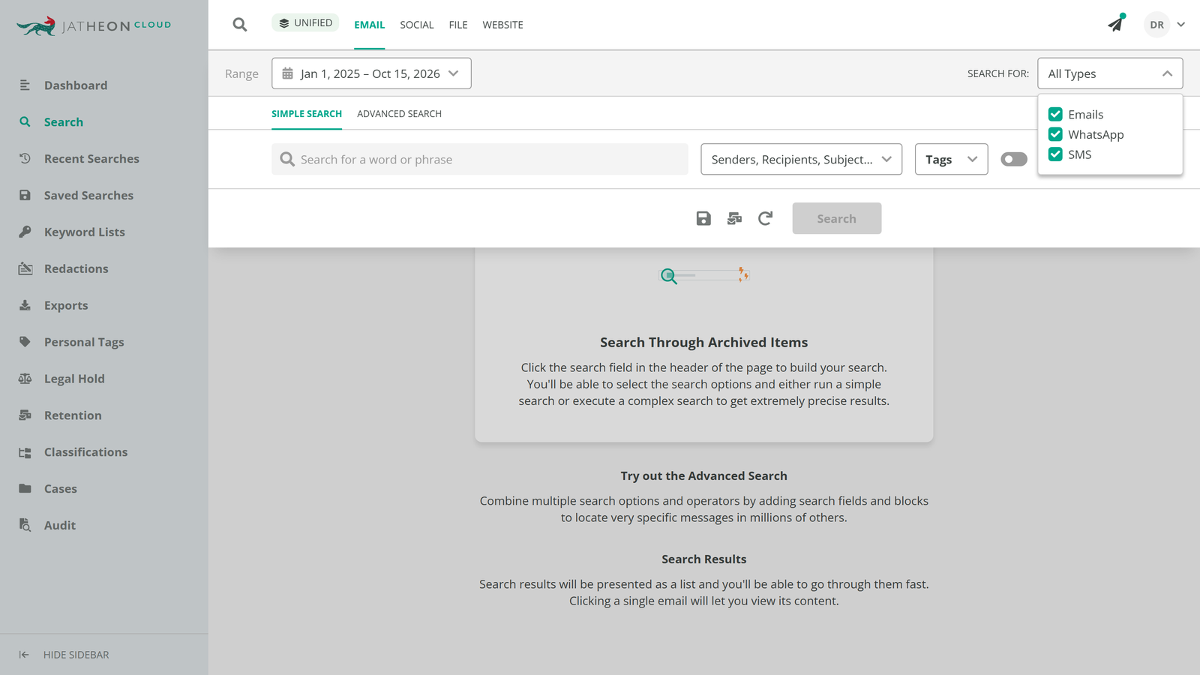Switch to Advanced Search tab
The width and height of the screenshot is (1200, 675).
pos(399,114)
